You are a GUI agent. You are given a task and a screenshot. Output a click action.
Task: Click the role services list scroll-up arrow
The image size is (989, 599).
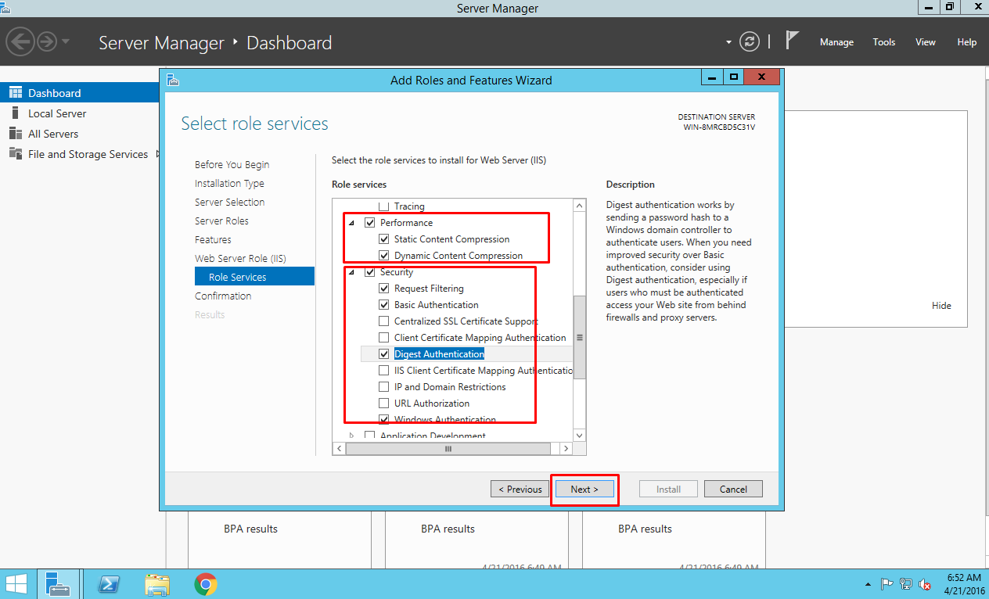[x=580, y=206]
